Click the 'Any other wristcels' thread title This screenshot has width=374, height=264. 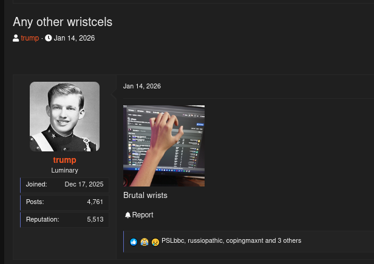pos(63,22)
